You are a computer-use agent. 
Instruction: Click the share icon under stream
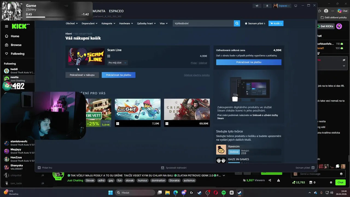pos(270,180)
